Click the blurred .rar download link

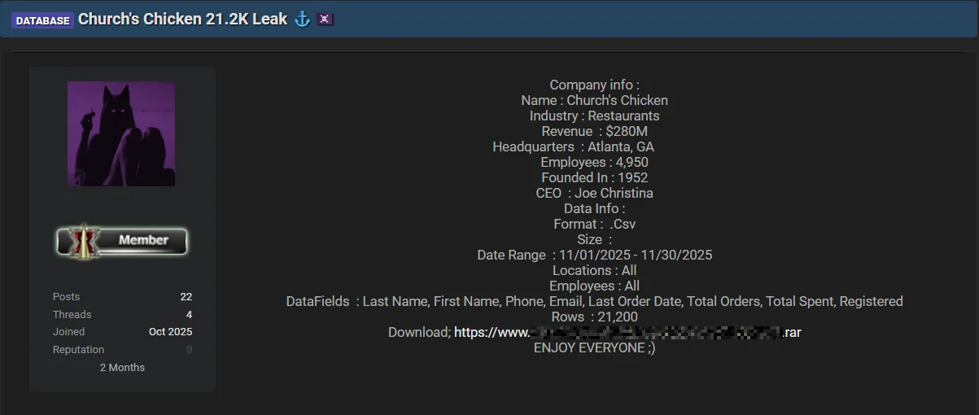(627, 332)
